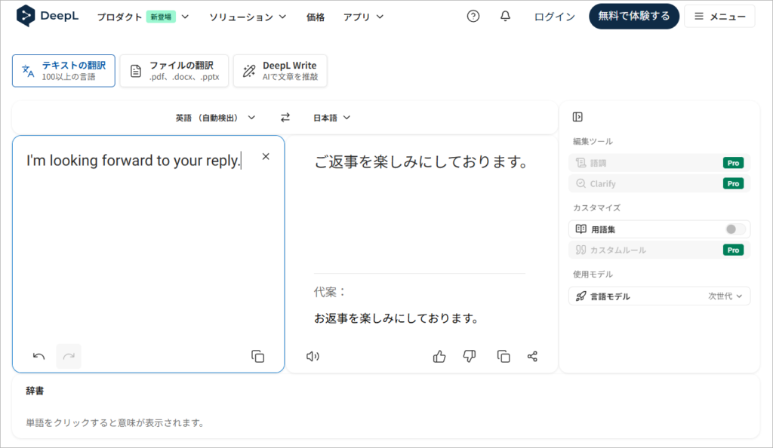Switch to the DeepL Write tab
The width and height of the screenshot is (773, 448).
point(280,71)
